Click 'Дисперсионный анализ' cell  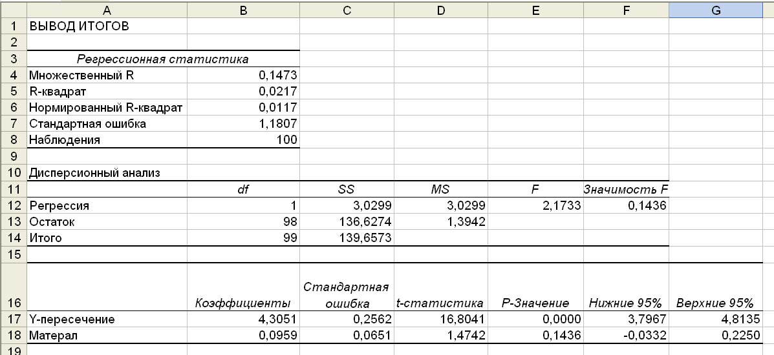pos(107,172)
